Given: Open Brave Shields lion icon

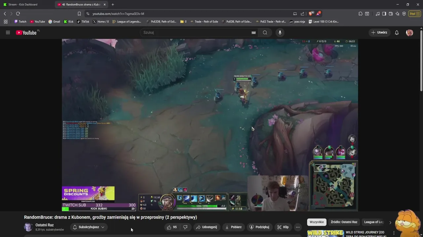Looking at the screenshot, I should point(310,13).
